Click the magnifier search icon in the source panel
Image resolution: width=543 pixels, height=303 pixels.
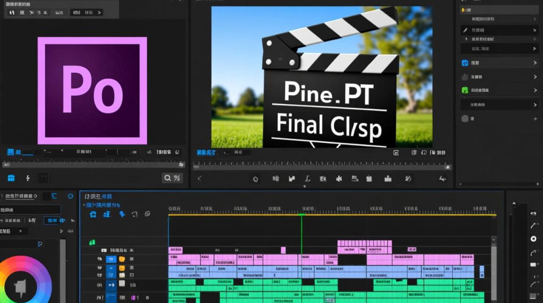click(167, 178)
